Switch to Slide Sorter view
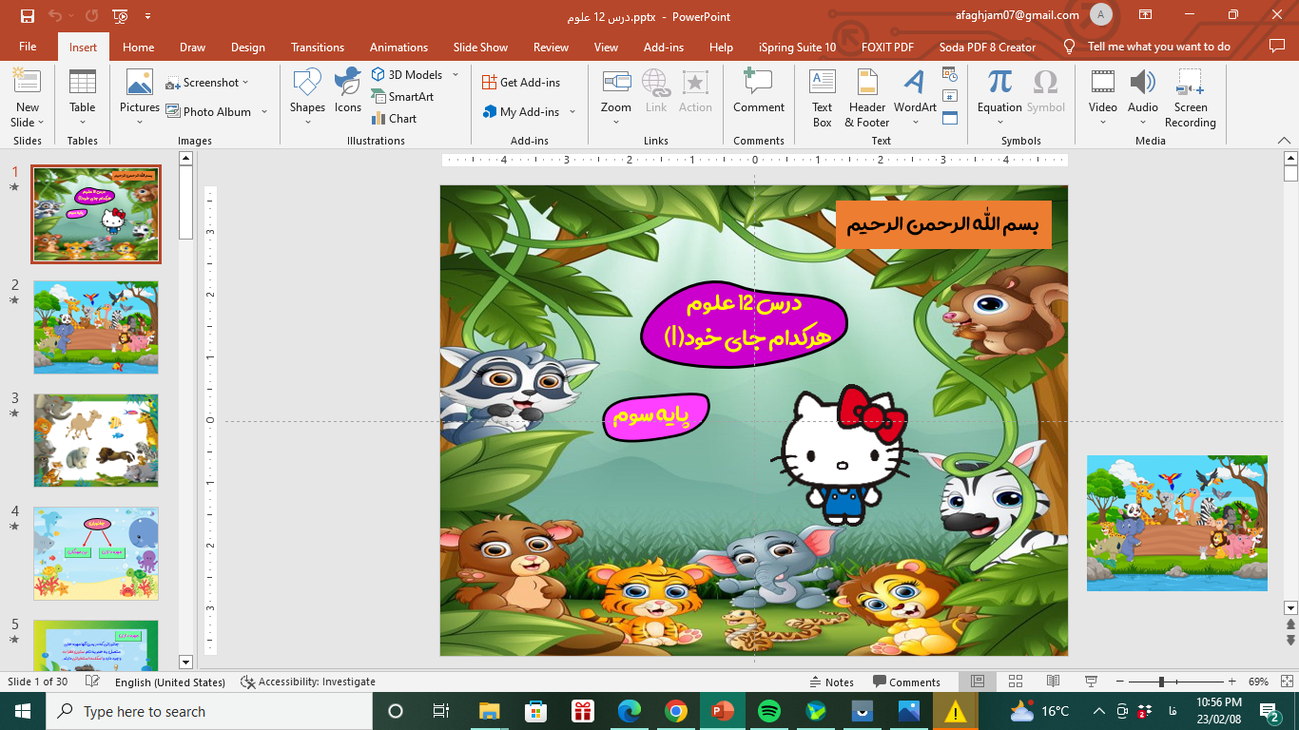Screen dimensions: 1299x730 [1016, 682]
